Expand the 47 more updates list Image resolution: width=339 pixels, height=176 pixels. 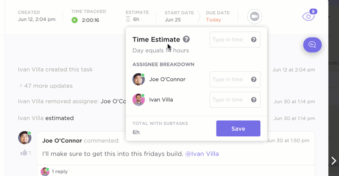[46, 86]
